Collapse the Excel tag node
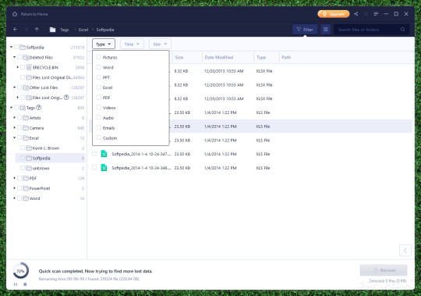Image resolution: width=421 pixels, height=296 pixels. pos(15,137)
